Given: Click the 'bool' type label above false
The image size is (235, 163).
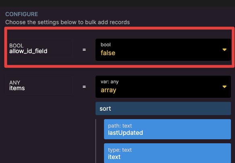Looking at the screenshot, I should tap(106, 45).
